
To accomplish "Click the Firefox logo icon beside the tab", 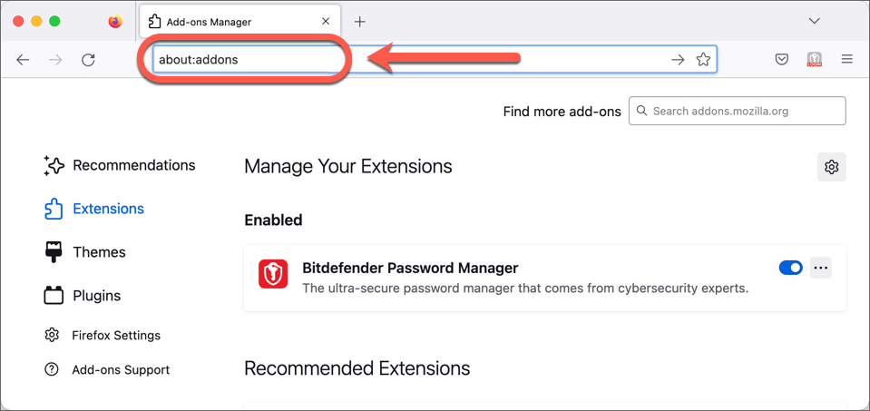I will click(115, 22).
